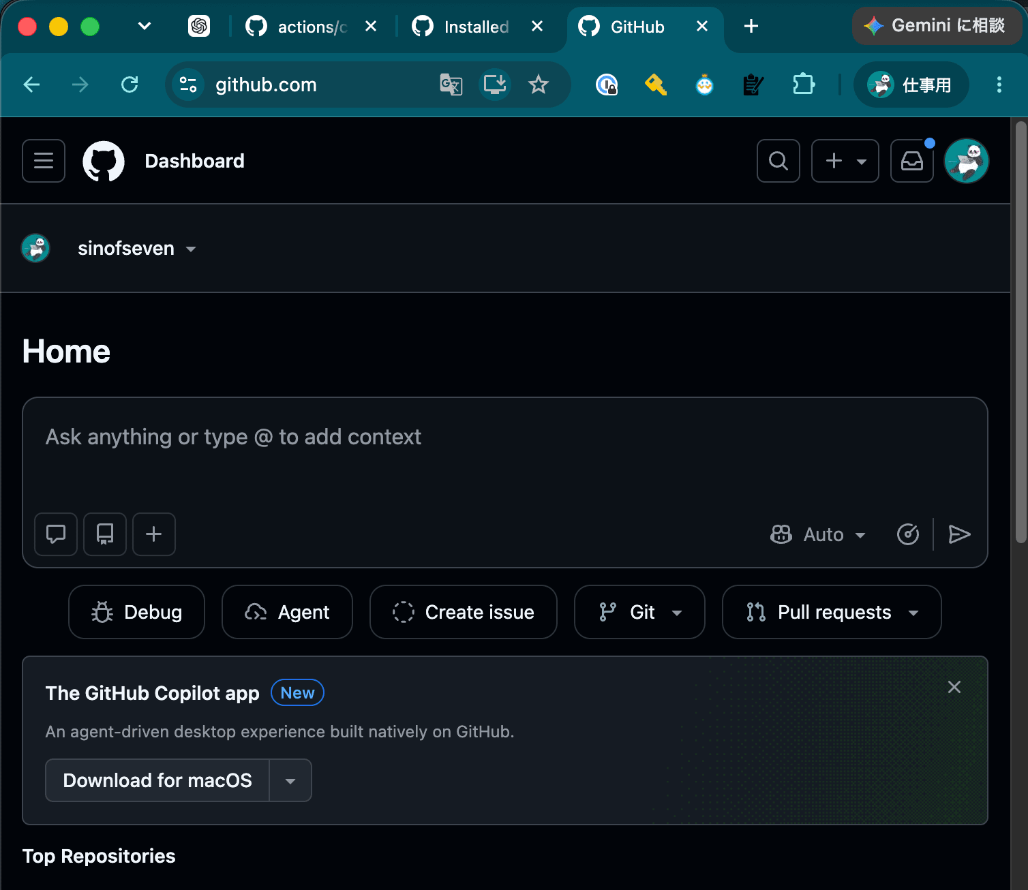Click the Gemini に相談 button
The width and height of the screenshot is (1028, 890).
pyautogui.click(x=937, y=26)
